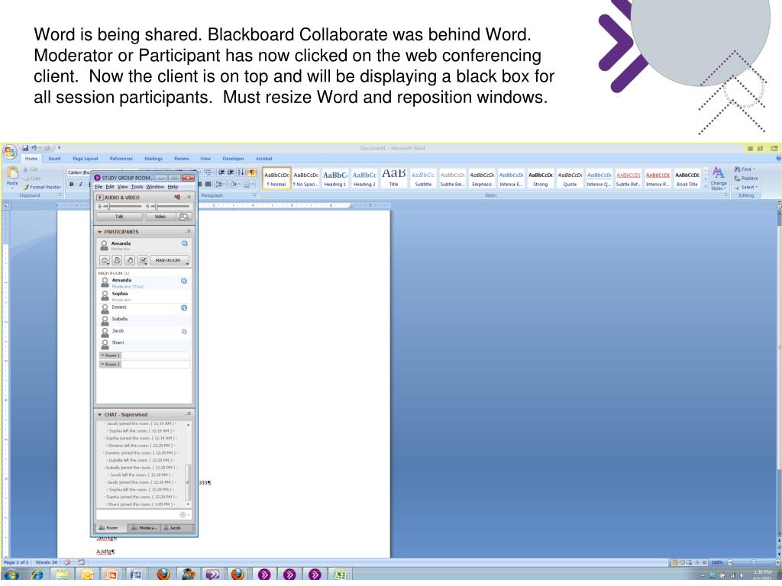Image resolution: width=782 pixels, height=586 pixels.
Task: Select Format Painter in Clipboard group
Action: pos(42,188)
